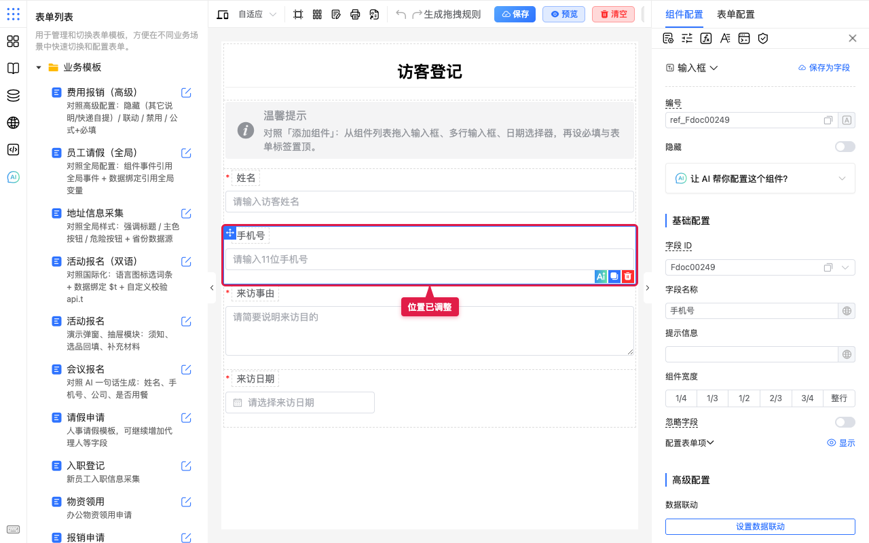Click the 'A' icon next to 编号 field
Screen dimensions: 869x543
[847, 120]
